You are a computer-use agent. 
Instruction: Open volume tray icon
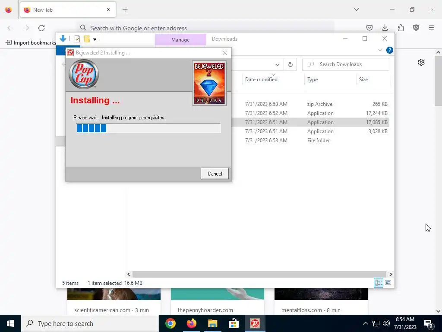[386, 323]
